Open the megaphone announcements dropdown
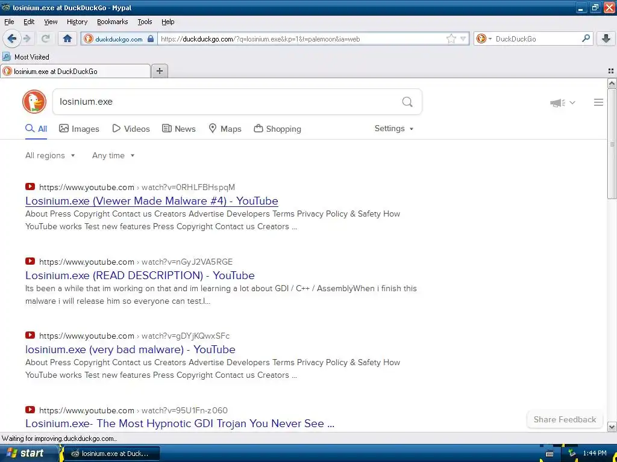 click(563, 103)
